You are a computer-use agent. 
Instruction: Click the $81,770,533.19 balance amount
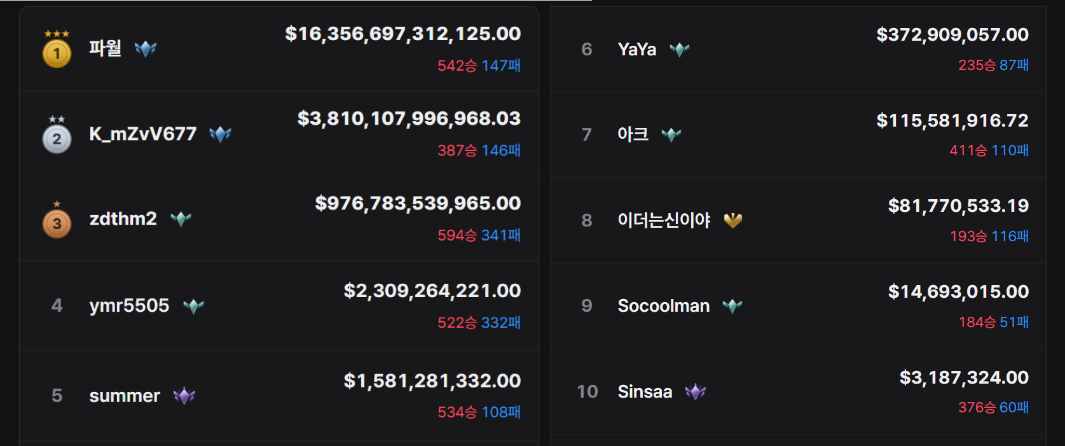[x=958, y=206]
